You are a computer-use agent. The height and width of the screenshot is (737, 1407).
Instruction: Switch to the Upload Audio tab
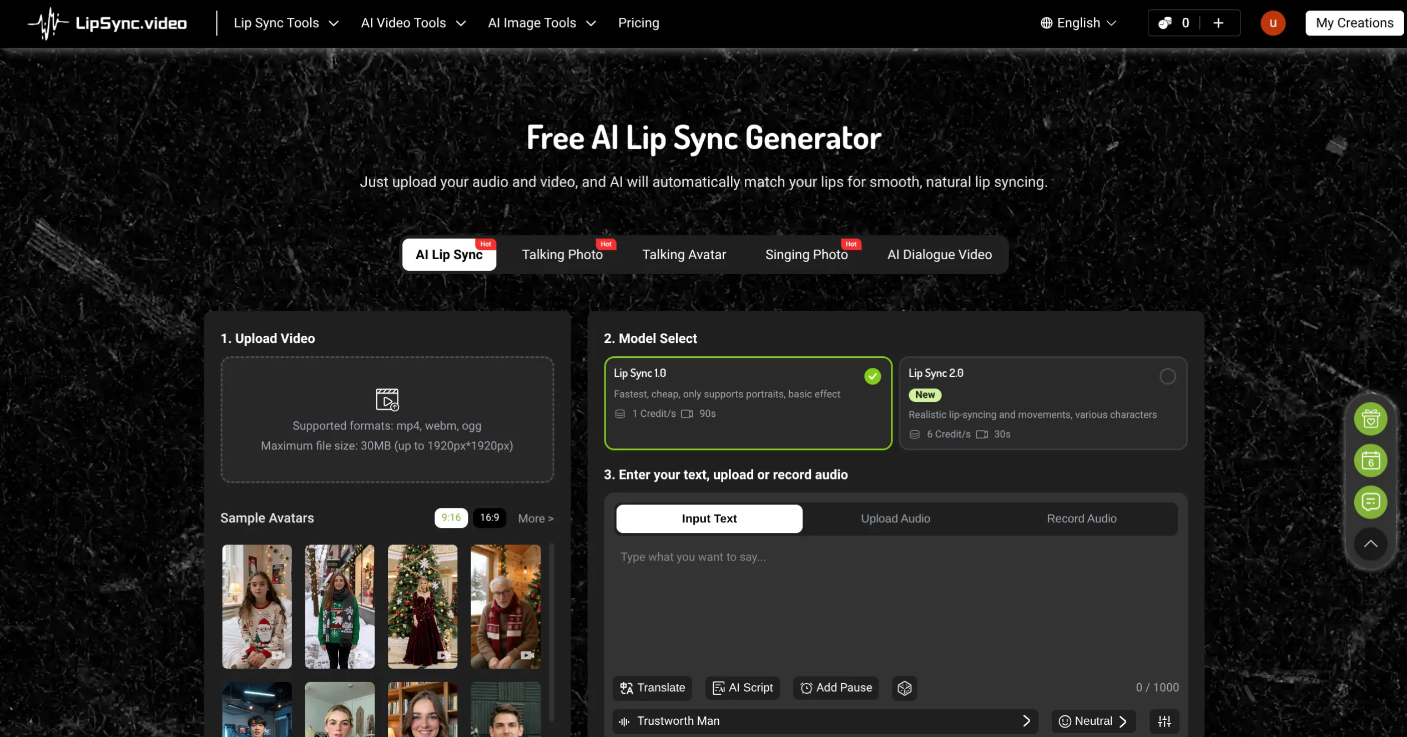(895, 518)
